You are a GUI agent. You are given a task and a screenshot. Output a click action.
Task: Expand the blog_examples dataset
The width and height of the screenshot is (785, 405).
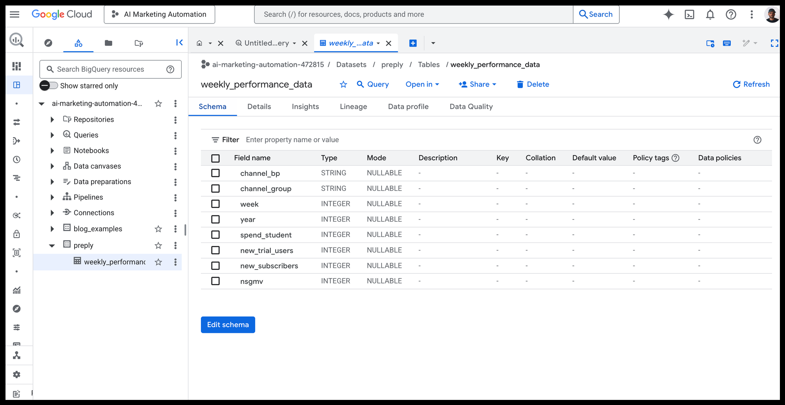pos(52,229)
